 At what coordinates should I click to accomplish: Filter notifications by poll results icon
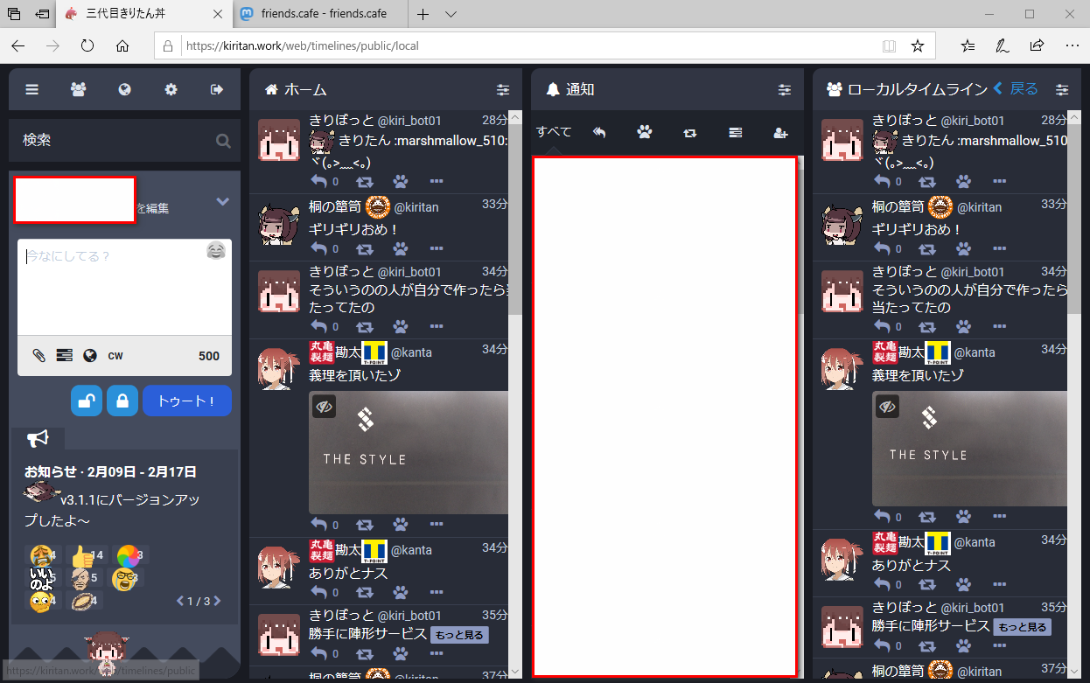pyautogui.click(x=736, y=133)
